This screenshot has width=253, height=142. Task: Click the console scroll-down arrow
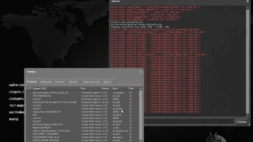point(248,115)
